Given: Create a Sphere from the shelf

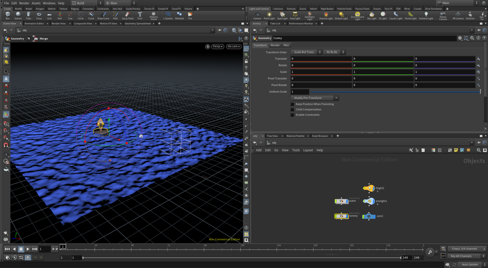Looking at the screenshot, I should tap(18, 15).
